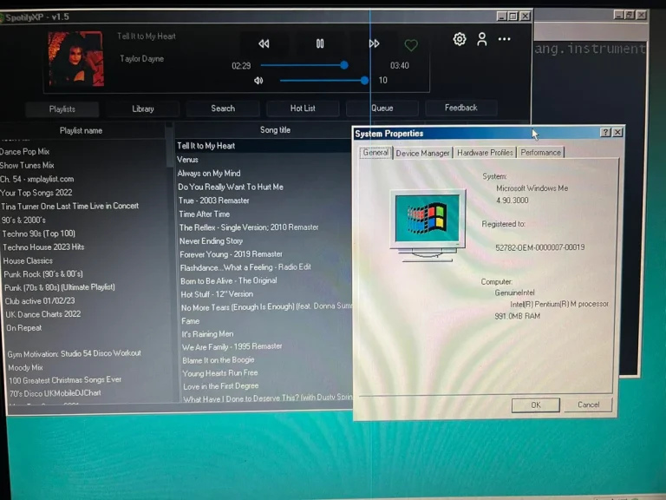The width and height of the screenshot is (666, 500).
Task: Select Your Top Songs 2022 playlist
Action: coord(36,193)
